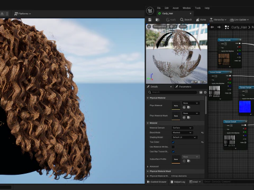Viewport: 254px width, 190px height.
Task: Click the Unreal Engine logo icon
Action: tap(150, 11)
